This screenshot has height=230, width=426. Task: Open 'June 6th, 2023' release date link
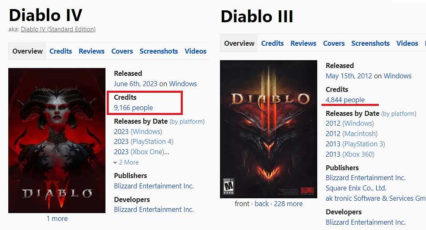(136, 84)
